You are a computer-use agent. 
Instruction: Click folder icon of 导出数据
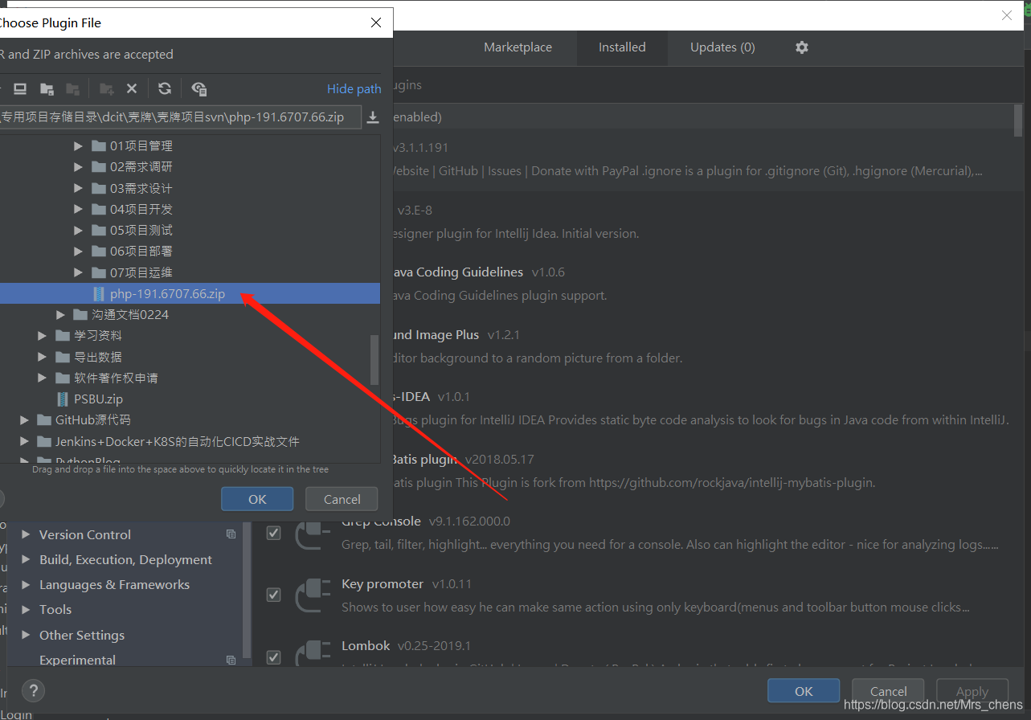click(63, 356)
